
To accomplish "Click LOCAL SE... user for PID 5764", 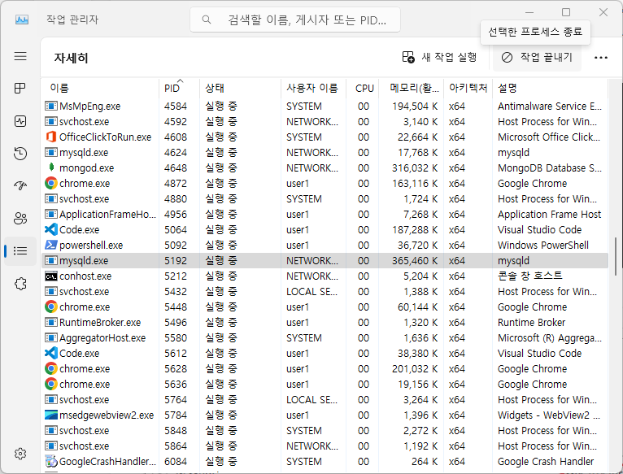I will 311,400.
